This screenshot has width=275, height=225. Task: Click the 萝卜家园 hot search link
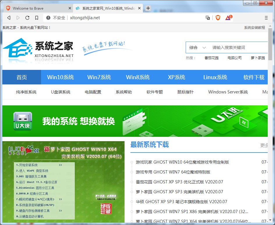pyautogui.click(x=258, y=58)
